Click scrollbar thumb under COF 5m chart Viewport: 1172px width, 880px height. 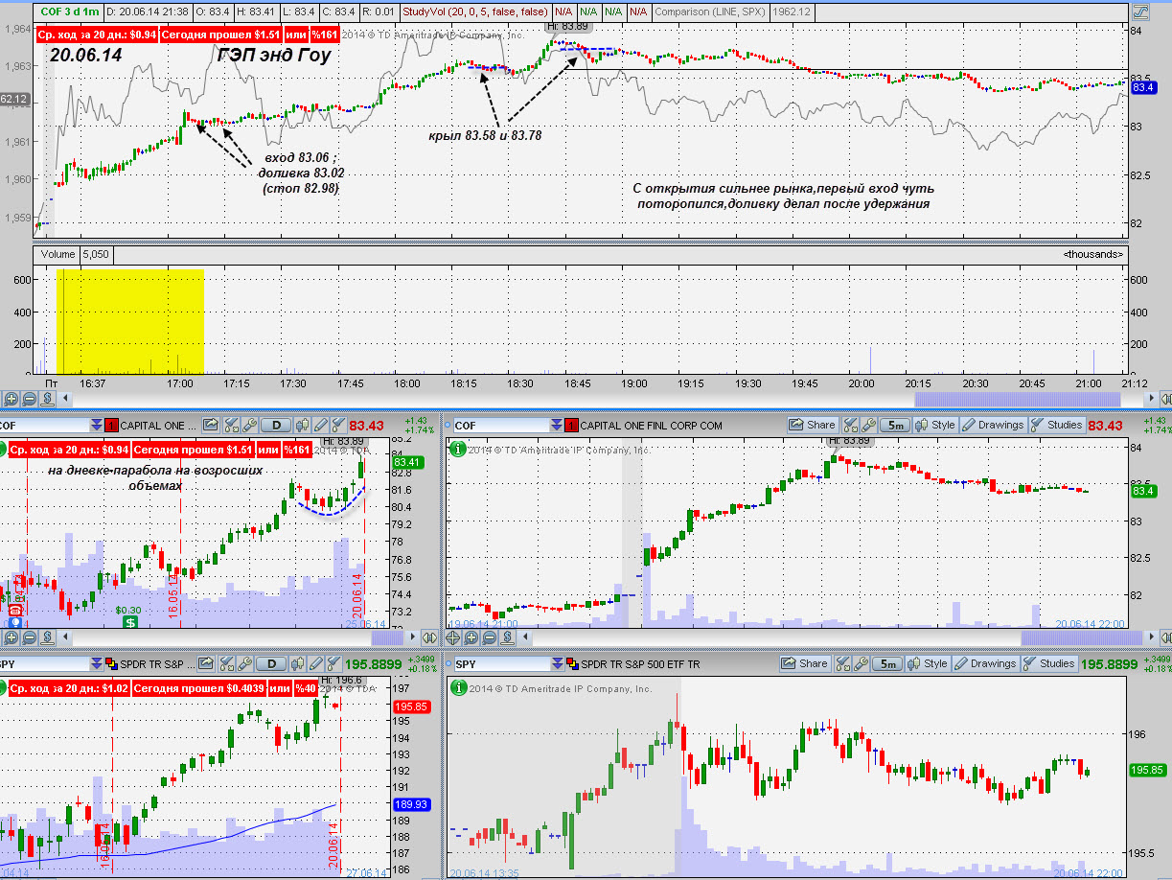pyautogui.click(x=1082, y=637)
